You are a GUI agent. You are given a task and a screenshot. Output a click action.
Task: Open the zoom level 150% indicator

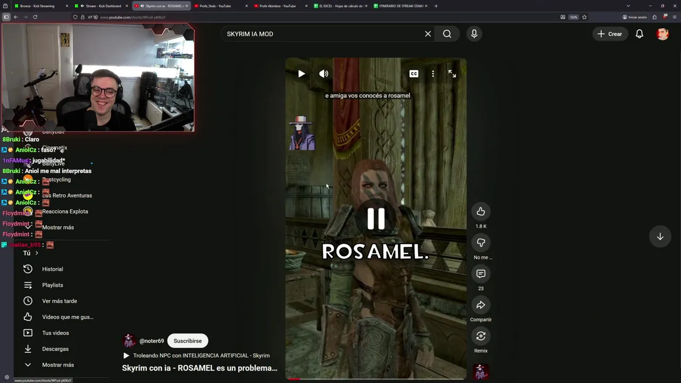tap(574, 17)
